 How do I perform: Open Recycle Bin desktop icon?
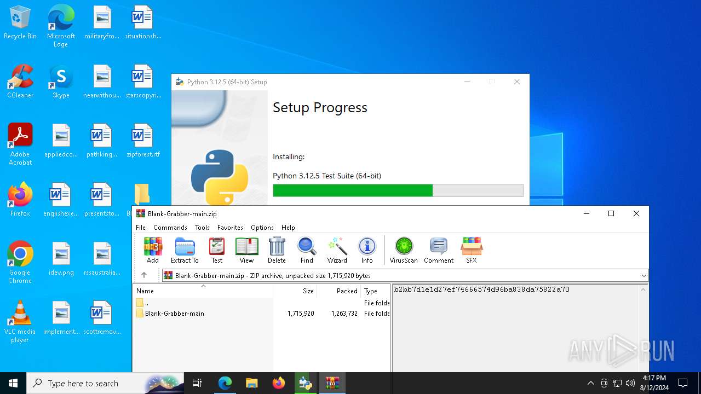[20, 23]
